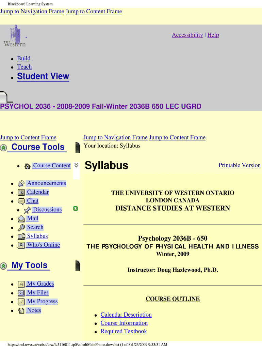Click the My Grades icon

[x=21, y=284]
